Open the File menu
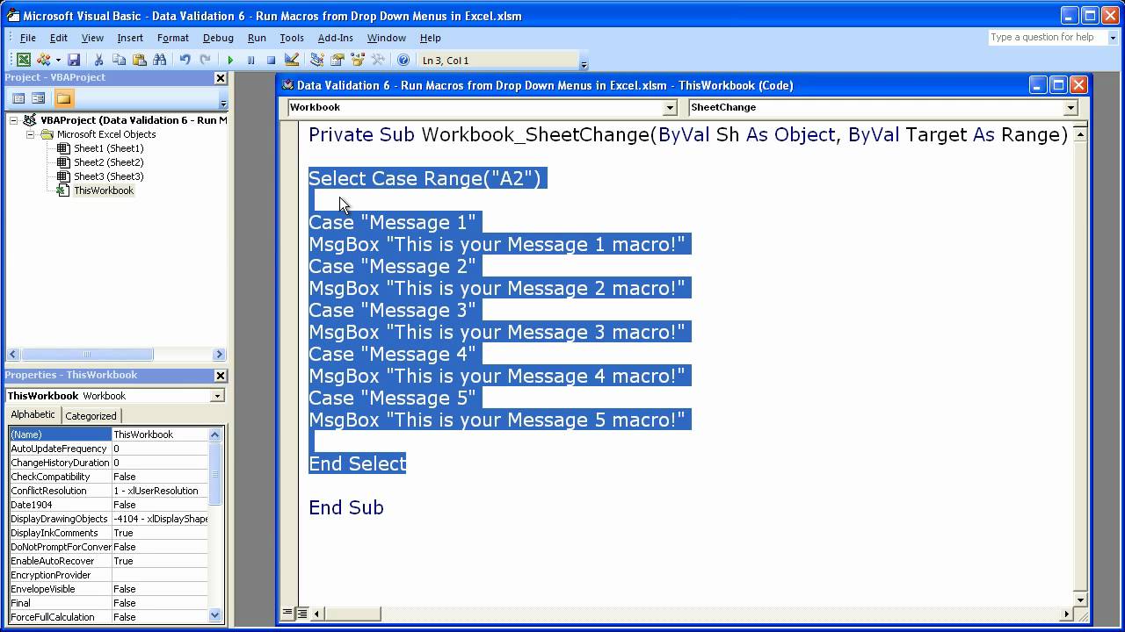1125x632 pixels. coord(28,38)
